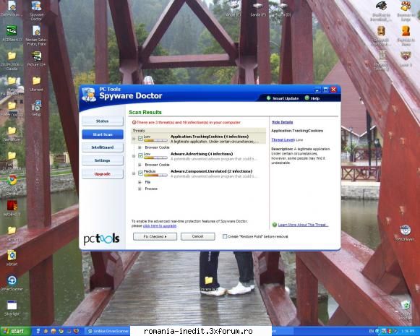
Task: Click the Threats column header
Action: coord(199,131)
